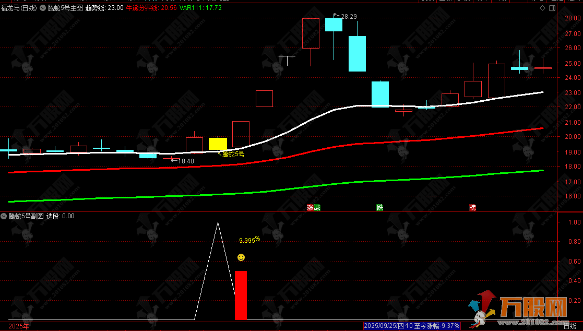Open the 腾蛇5号主图 indicator dropdown arrow
This screenshot has width=583, height=331.
43,8
